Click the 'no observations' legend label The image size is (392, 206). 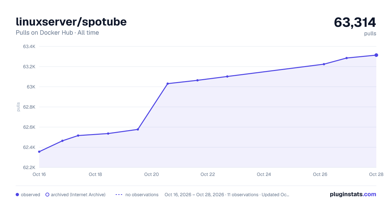142,195
